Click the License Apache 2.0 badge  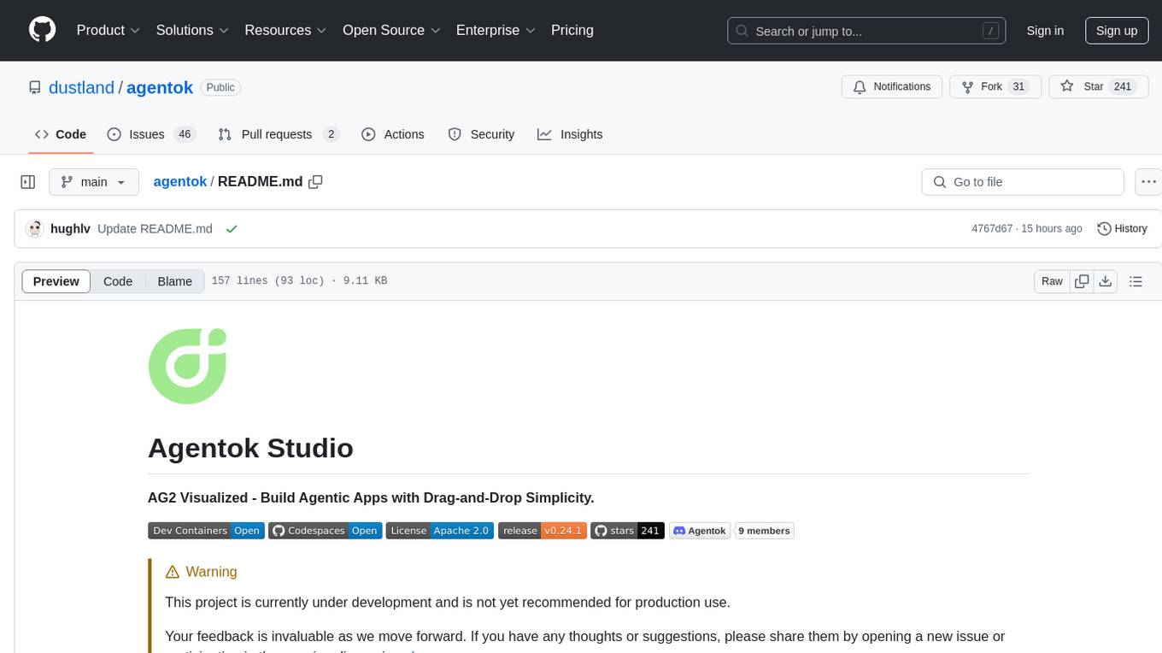pos(440,531)
